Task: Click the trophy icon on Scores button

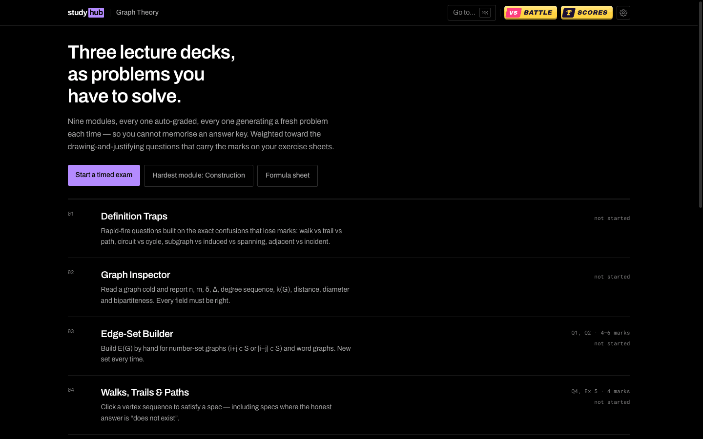Action: [x=569, y=13]
